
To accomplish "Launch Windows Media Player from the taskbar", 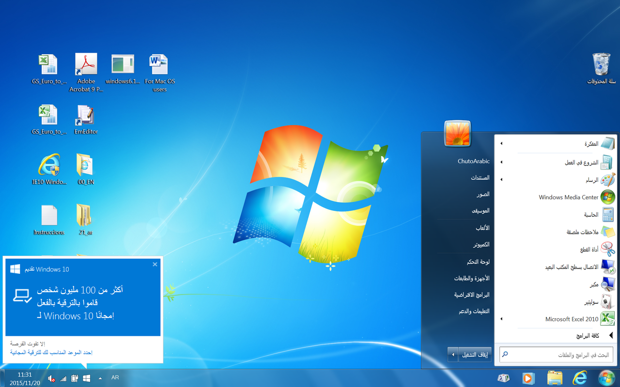I will pyautogui.click(x=528, y=378).
